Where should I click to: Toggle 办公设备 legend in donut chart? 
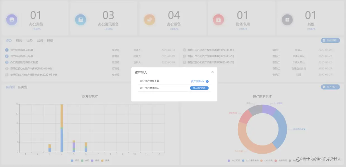click(x=267, y=161)
